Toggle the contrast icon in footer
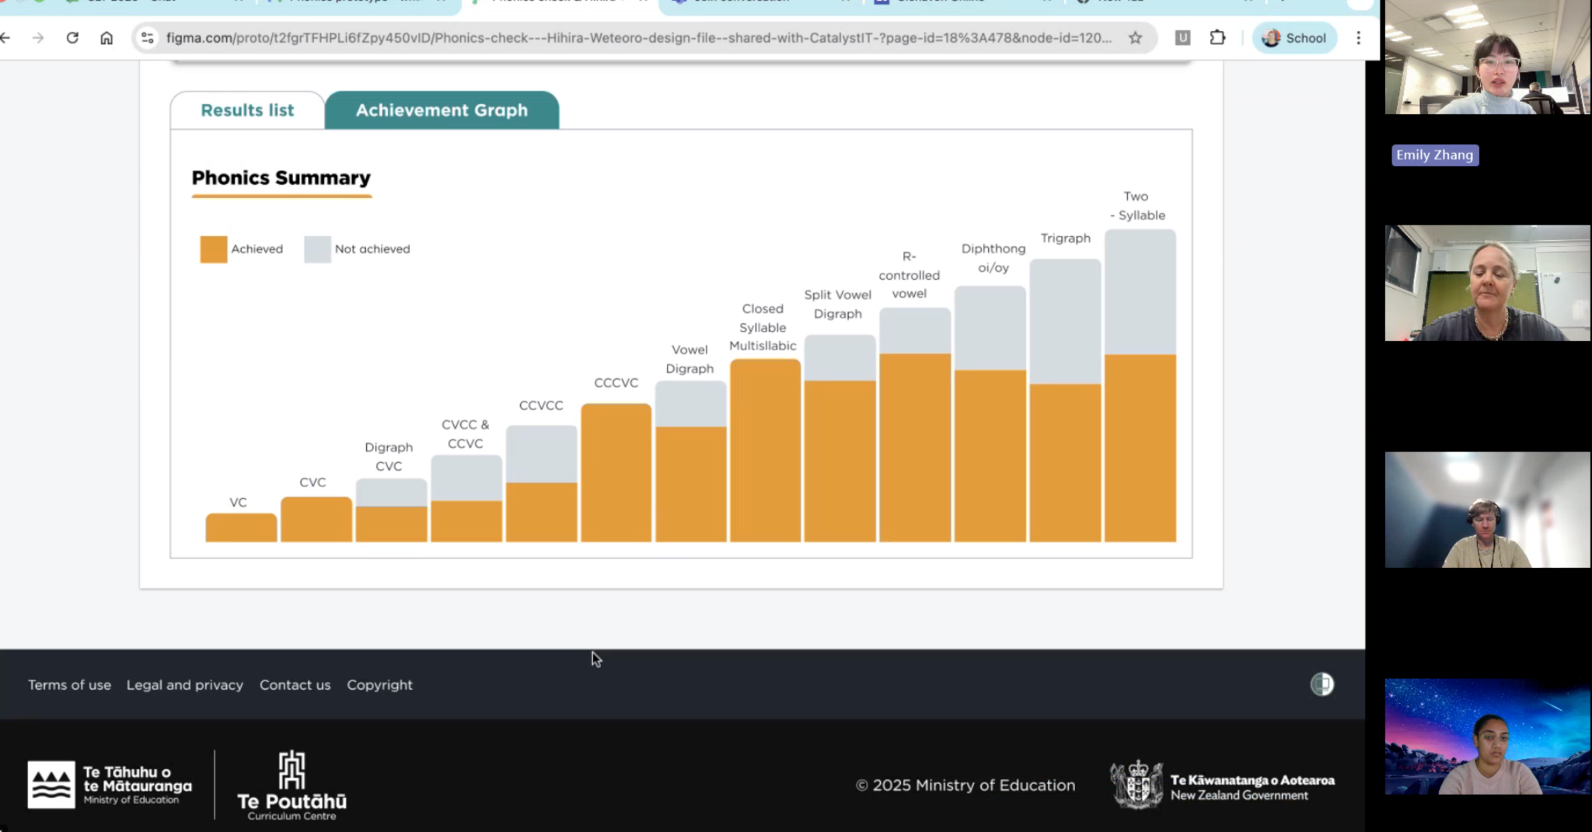The image size is (1592, 832). pyautogui.click(x=1321, y=684)
